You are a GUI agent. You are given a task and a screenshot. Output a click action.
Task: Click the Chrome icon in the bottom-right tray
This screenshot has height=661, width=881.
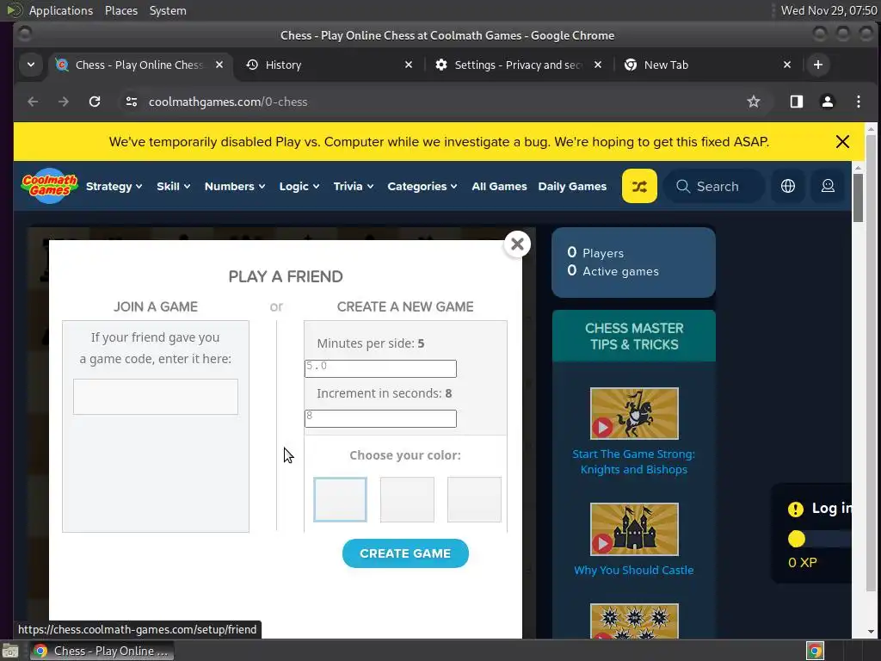pos(815,651)
